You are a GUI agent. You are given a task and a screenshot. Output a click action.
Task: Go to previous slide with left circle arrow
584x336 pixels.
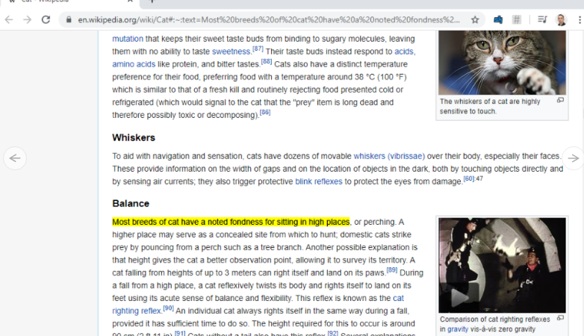coord(15,158)
